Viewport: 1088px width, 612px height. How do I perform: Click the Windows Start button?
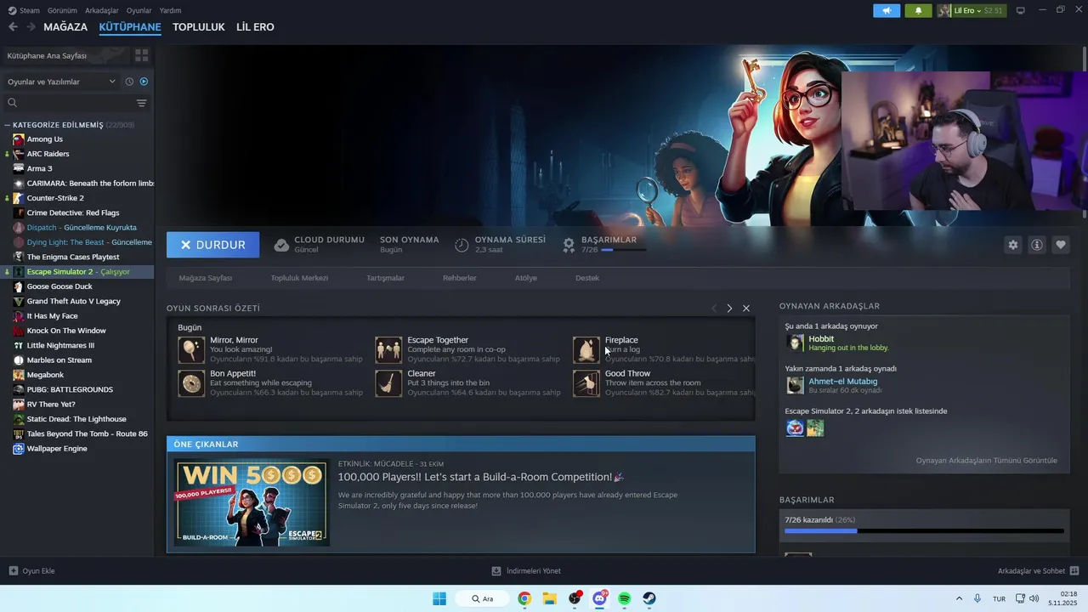tap(439, 598)
